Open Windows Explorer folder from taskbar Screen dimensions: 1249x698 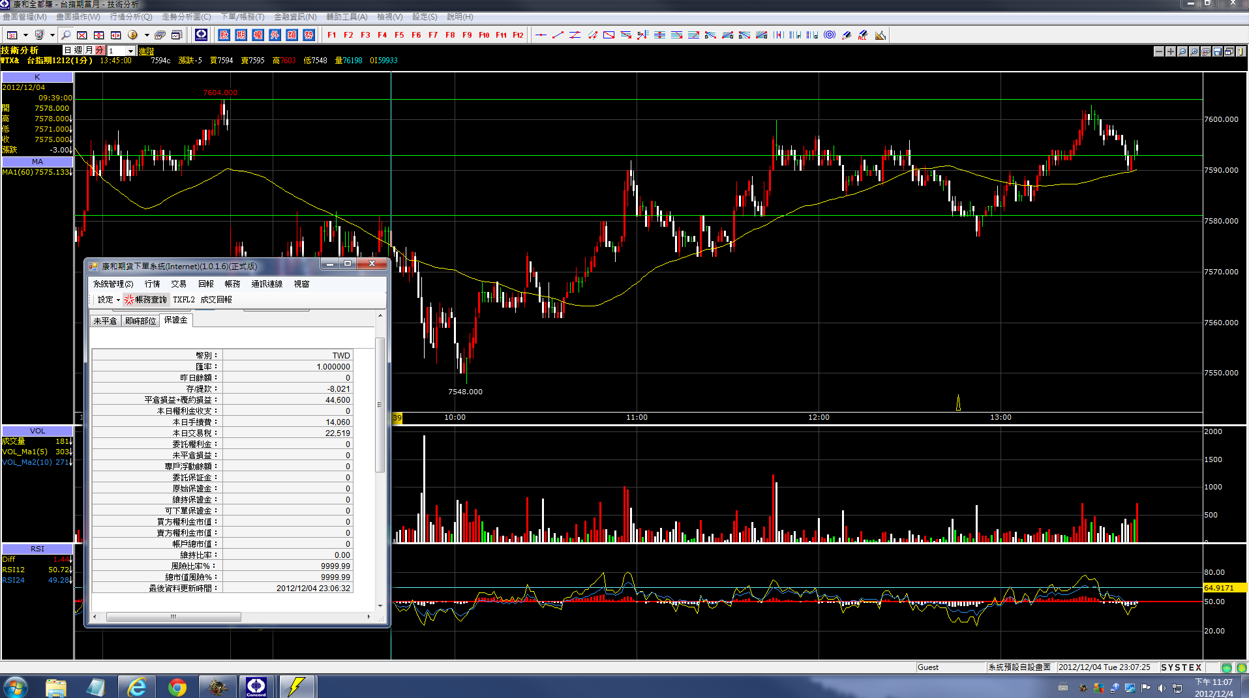click(x=56, y=687)
